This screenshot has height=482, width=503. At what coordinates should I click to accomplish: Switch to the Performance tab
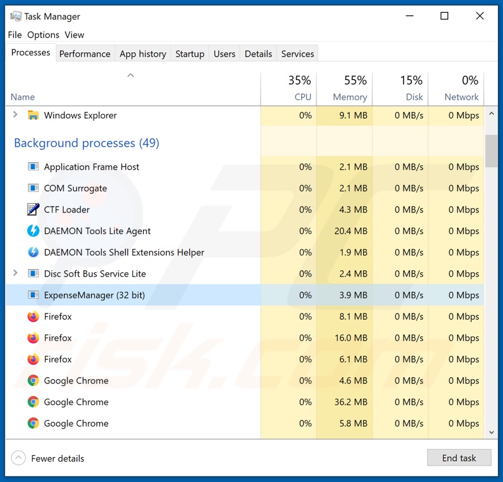[85, 53]
